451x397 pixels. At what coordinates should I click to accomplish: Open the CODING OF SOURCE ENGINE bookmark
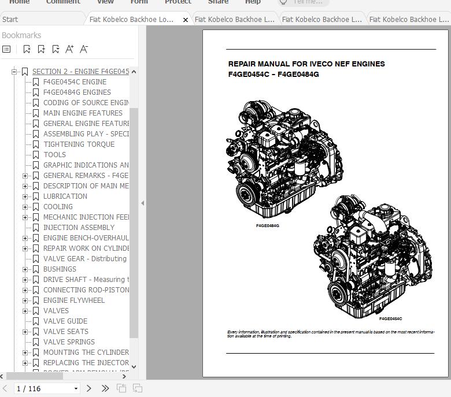tap(86, 103)
